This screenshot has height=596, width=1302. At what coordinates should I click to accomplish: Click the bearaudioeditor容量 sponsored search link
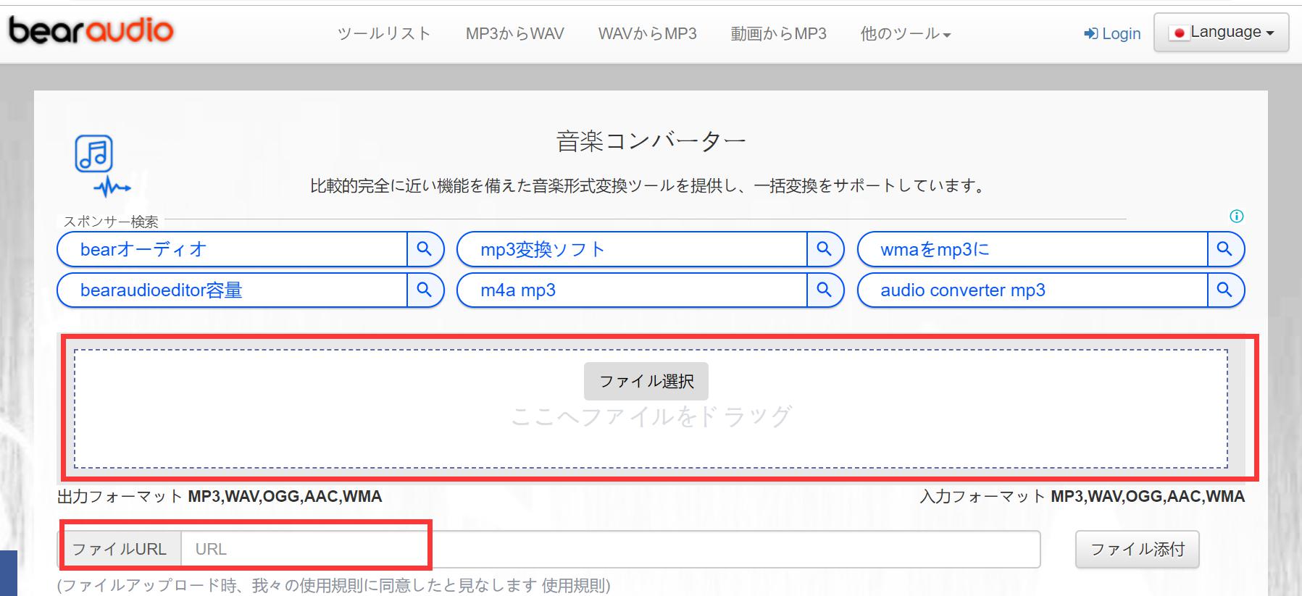click(x=232, y=290)
